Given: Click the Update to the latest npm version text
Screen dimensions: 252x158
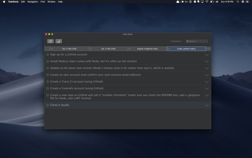Looking at the screenshot, I should pos(112,68).
